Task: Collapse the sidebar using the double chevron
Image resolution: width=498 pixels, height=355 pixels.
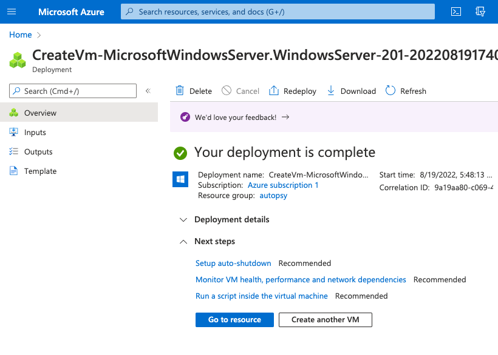Action: [x=148, y=91]
